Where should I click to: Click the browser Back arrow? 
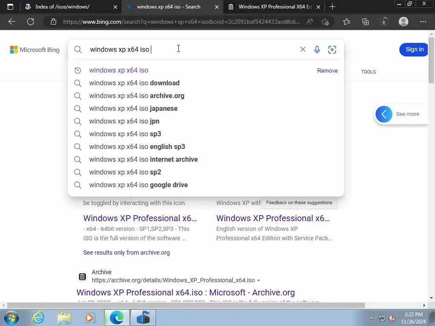click(x=11, y=22)
